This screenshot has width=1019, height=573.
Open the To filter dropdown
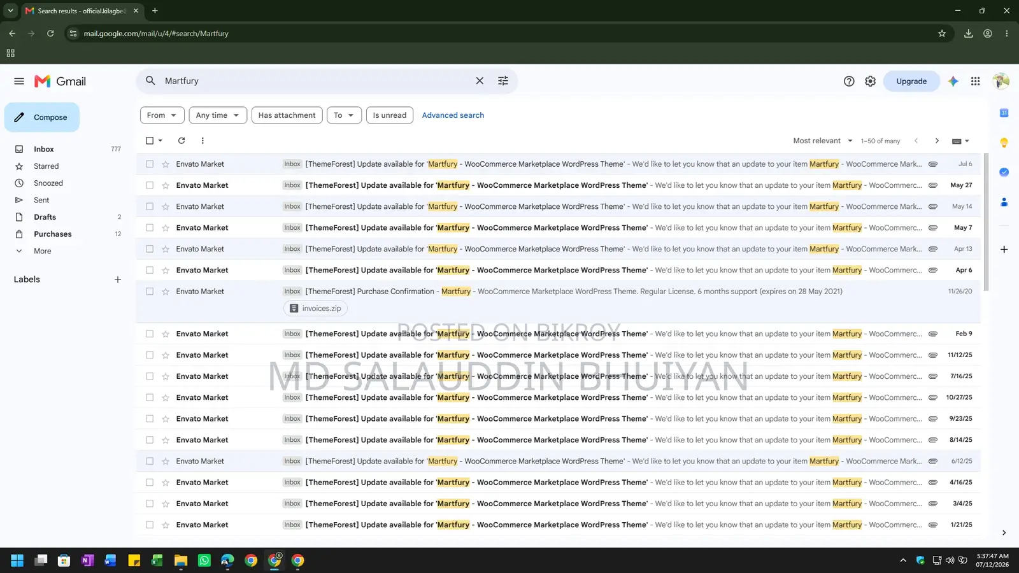[344, 115]
